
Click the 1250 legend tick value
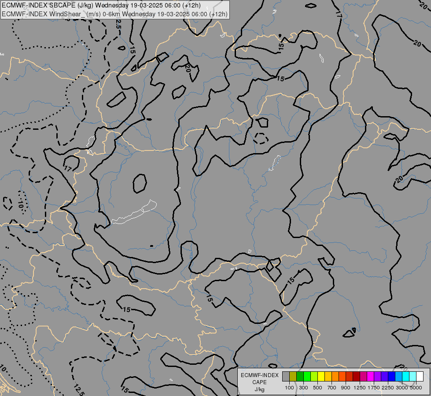pyautogui.click(x=360, y=388)
